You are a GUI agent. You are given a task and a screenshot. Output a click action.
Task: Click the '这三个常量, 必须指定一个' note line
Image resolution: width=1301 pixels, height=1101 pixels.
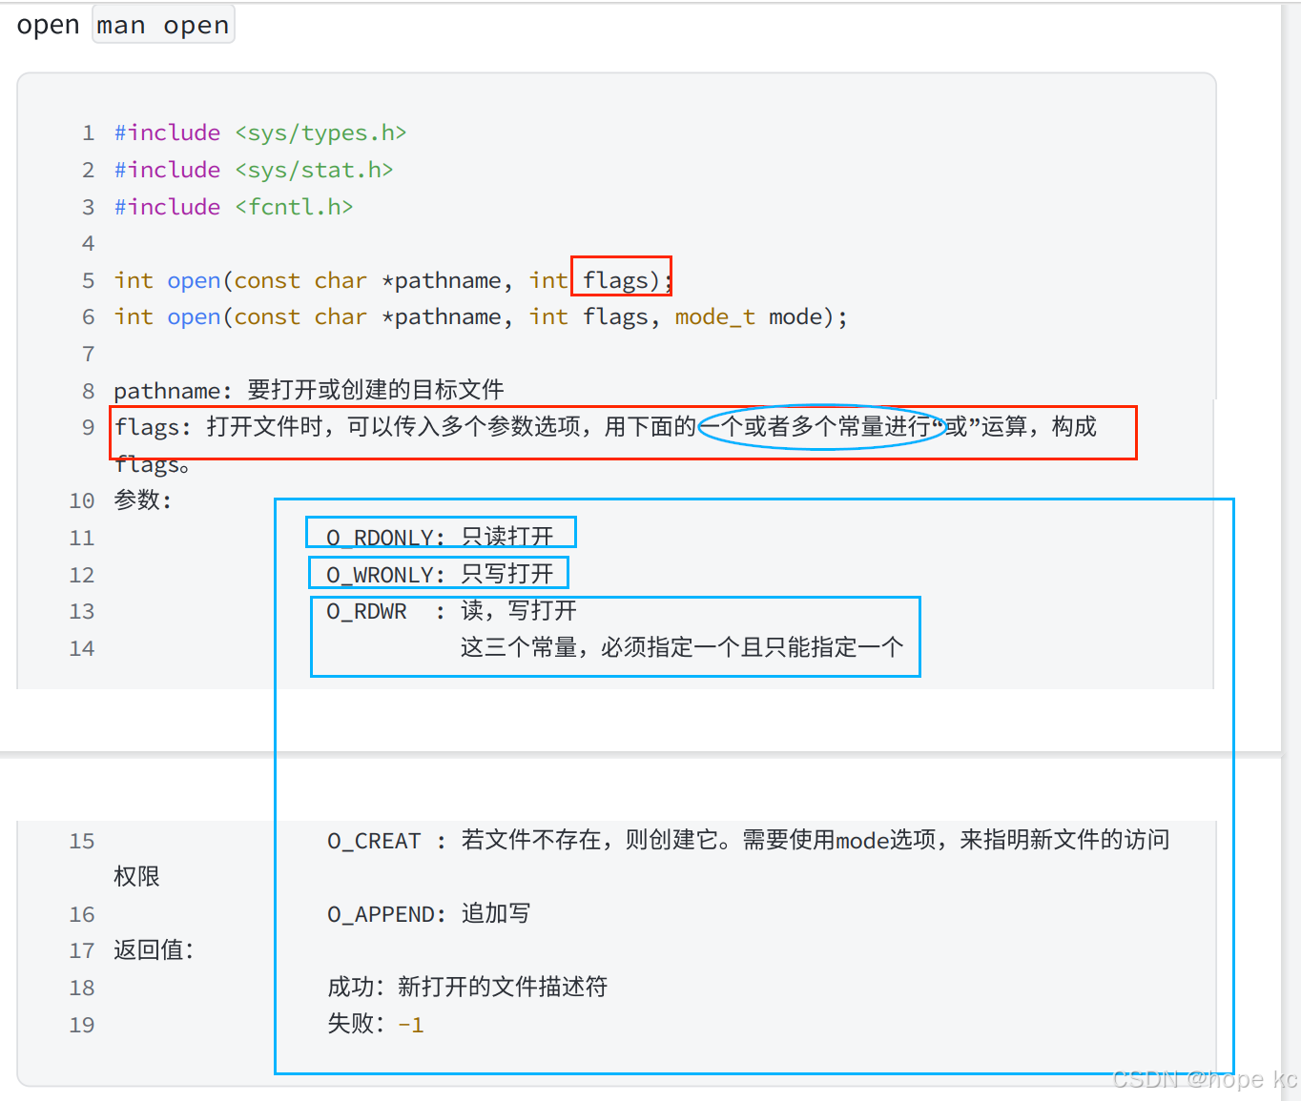pos(682,648)
